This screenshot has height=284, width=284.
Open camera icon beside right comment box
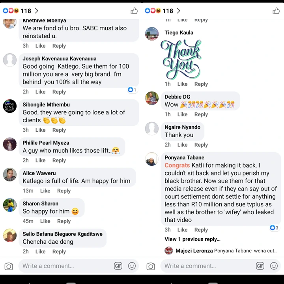coord(151,266)
